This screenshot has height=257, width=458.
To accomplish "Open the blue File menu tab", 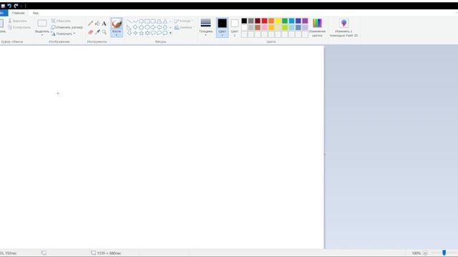I will (x=4, y=13).
